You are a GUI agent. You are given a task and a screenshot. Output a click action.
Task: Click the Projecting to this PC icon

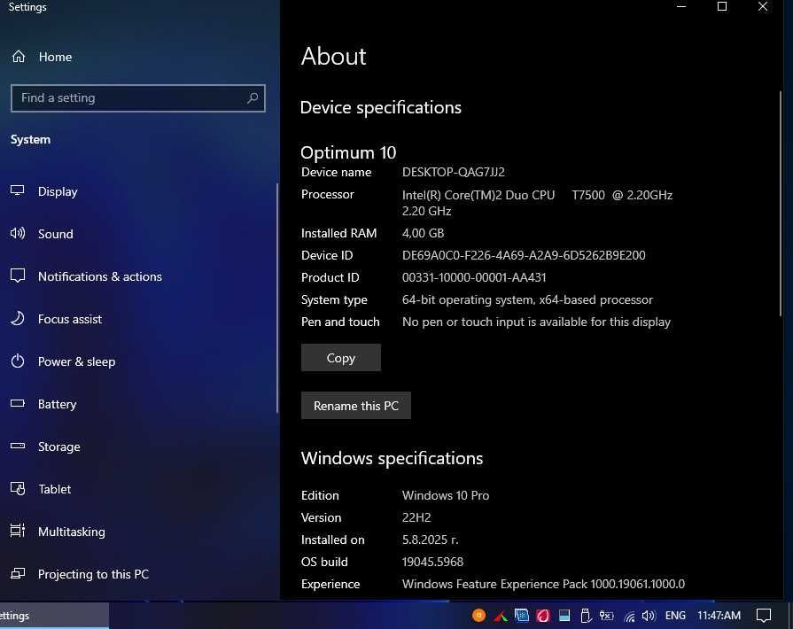tap(18, 573)
